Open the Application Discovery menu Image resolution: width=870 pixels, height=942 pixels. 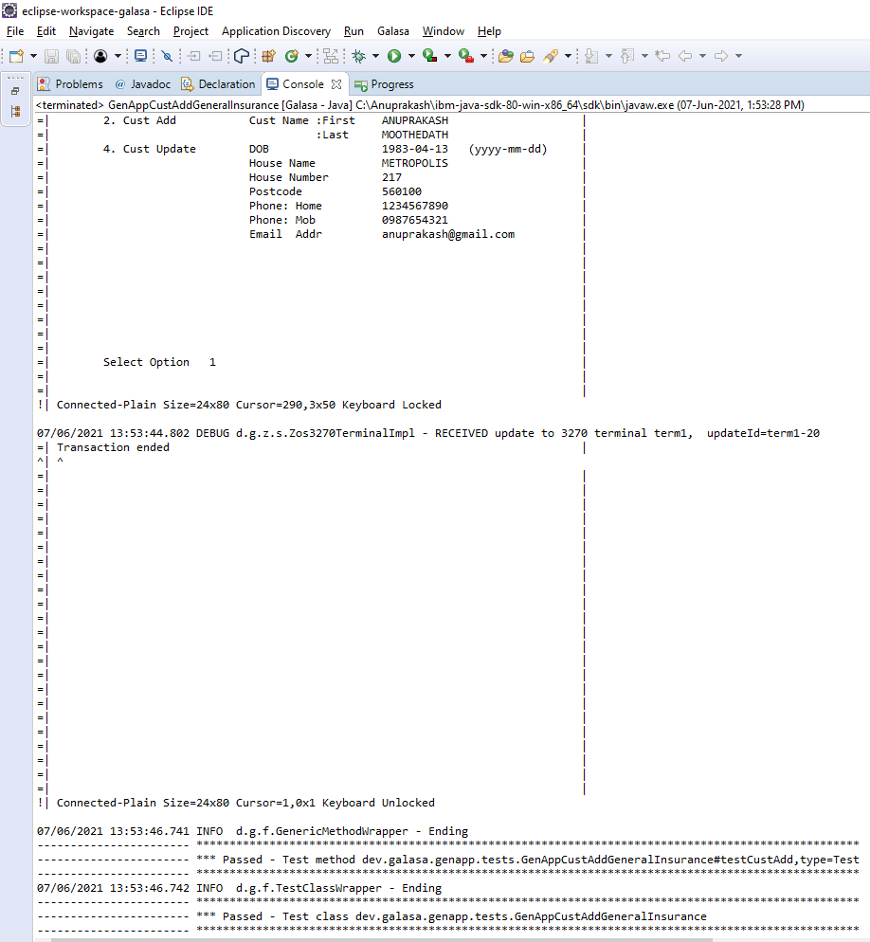(276, 31)
